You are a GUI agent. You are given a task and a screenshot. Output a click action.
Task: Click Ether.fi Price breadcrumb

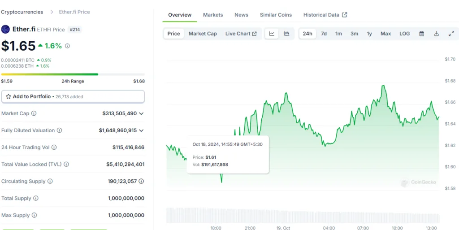tap(74, 12)
